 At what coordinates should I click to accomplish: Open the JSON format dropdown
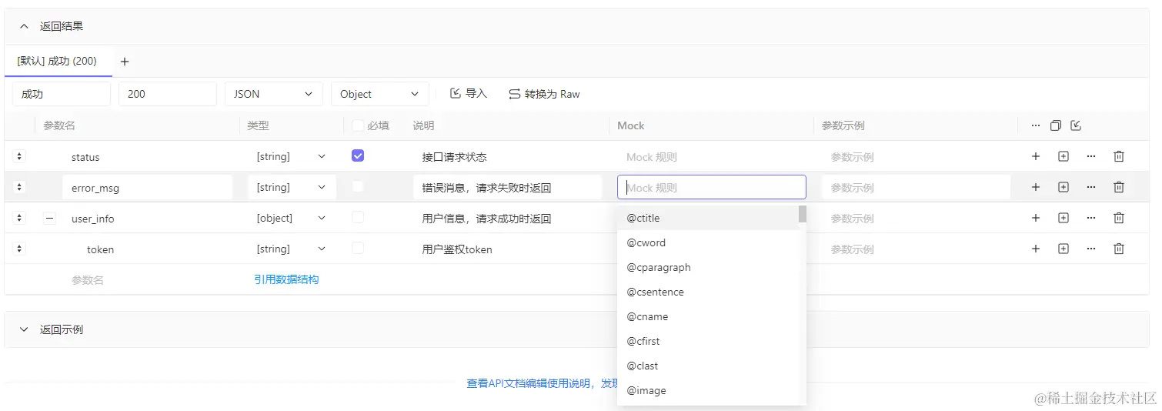274,94
